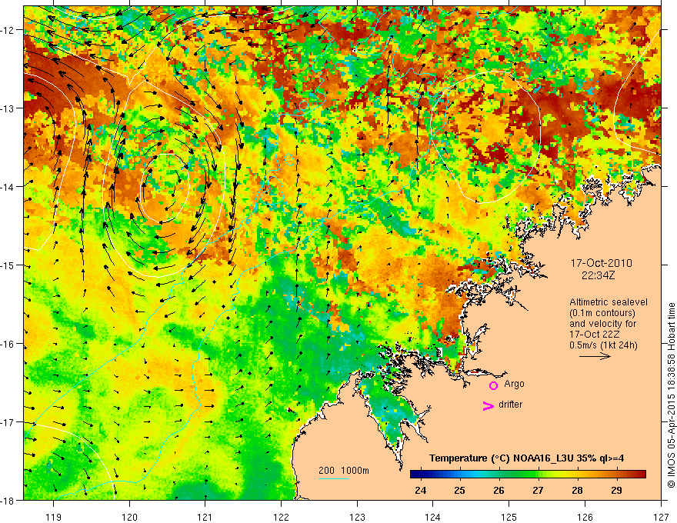
Task: Click the 'drifter' legend label
Action: [x=510, y=405]
